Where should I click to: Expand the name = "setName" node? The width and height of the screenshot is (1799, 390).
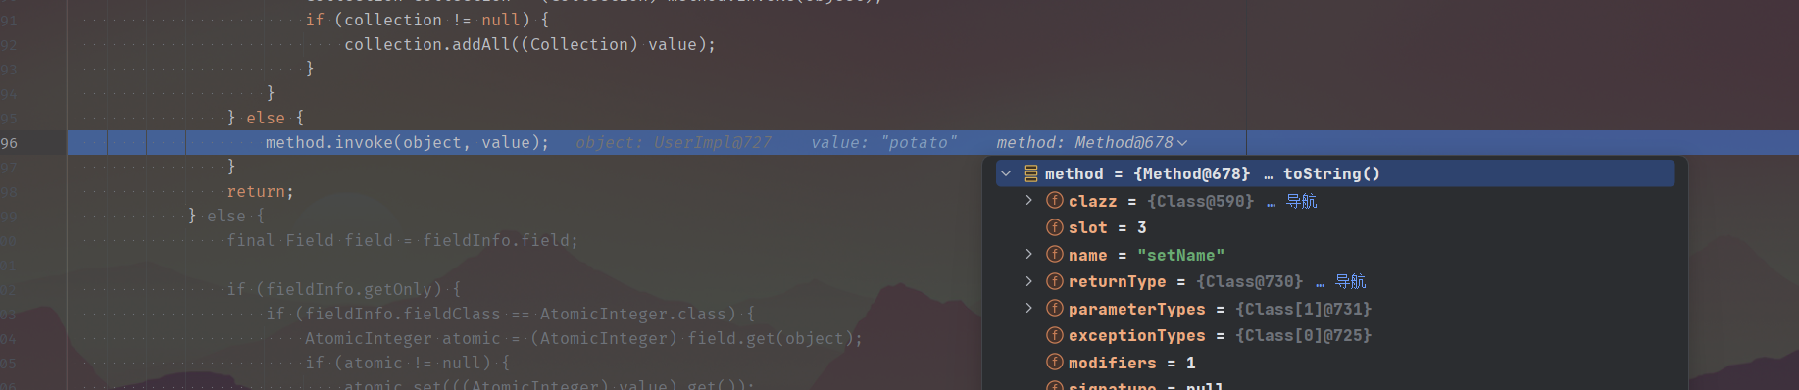[x=1028, y=254]
